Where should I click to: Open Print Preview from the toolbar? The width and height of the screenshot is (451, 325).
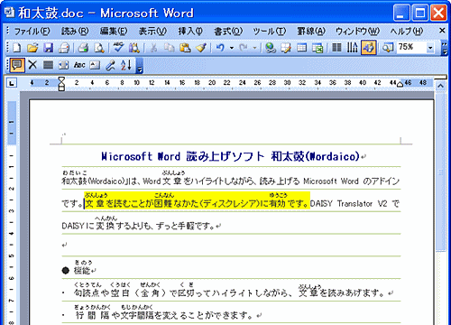[99, 48]
